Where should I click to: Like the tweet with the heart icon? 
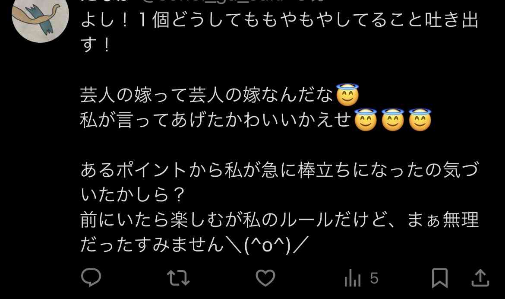(x=265, y=278)
